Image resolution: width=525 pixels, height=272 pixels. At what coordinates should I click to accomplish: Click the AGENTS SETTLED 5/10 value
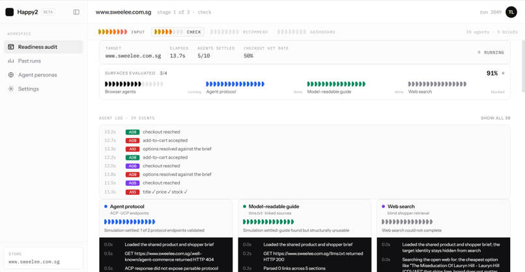click(204, 56)
